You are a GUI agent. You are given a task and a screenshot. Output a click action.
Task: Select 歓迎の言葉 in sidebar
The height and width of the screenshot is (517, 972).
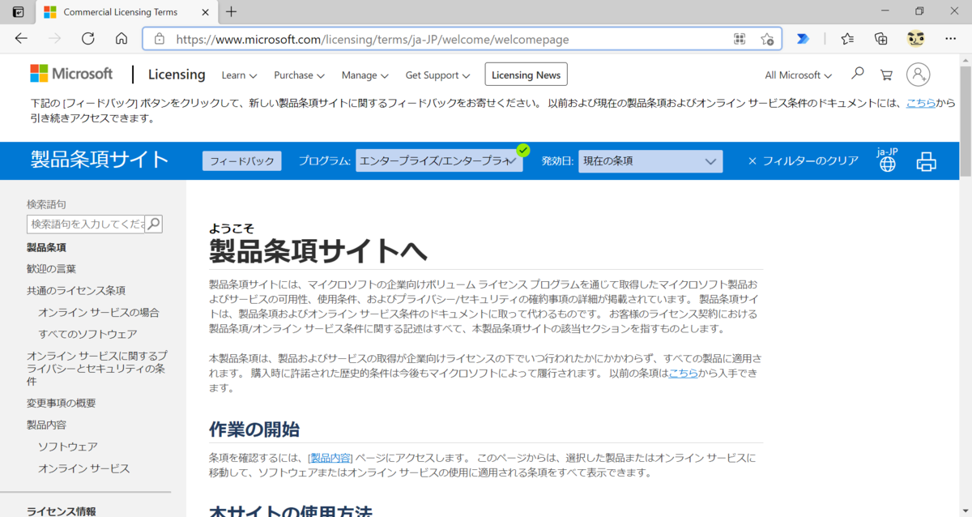pos(51,268)
